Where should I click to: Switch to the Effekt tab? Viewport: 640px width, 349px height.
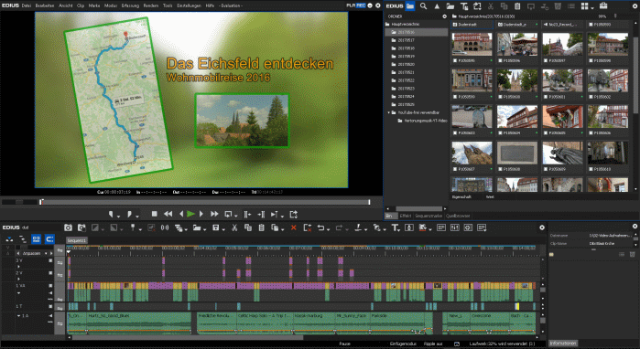406,216
